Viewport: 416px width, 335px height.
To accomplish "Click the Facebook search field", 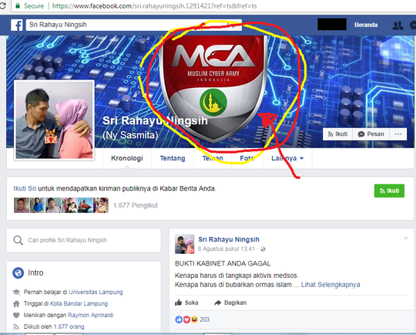I will tap(134, 25).
